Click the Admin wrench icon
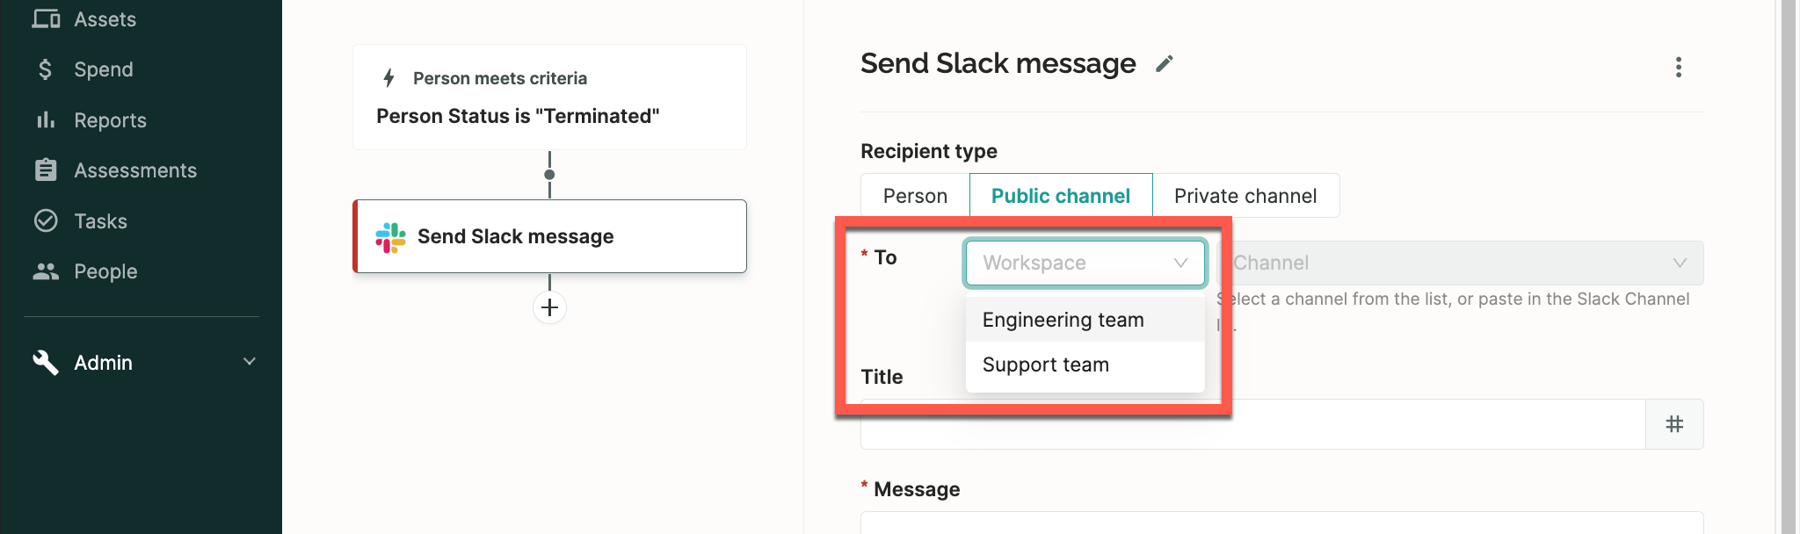The width and height of the screenshot is (1800, 534). click(x=46, y=362)
